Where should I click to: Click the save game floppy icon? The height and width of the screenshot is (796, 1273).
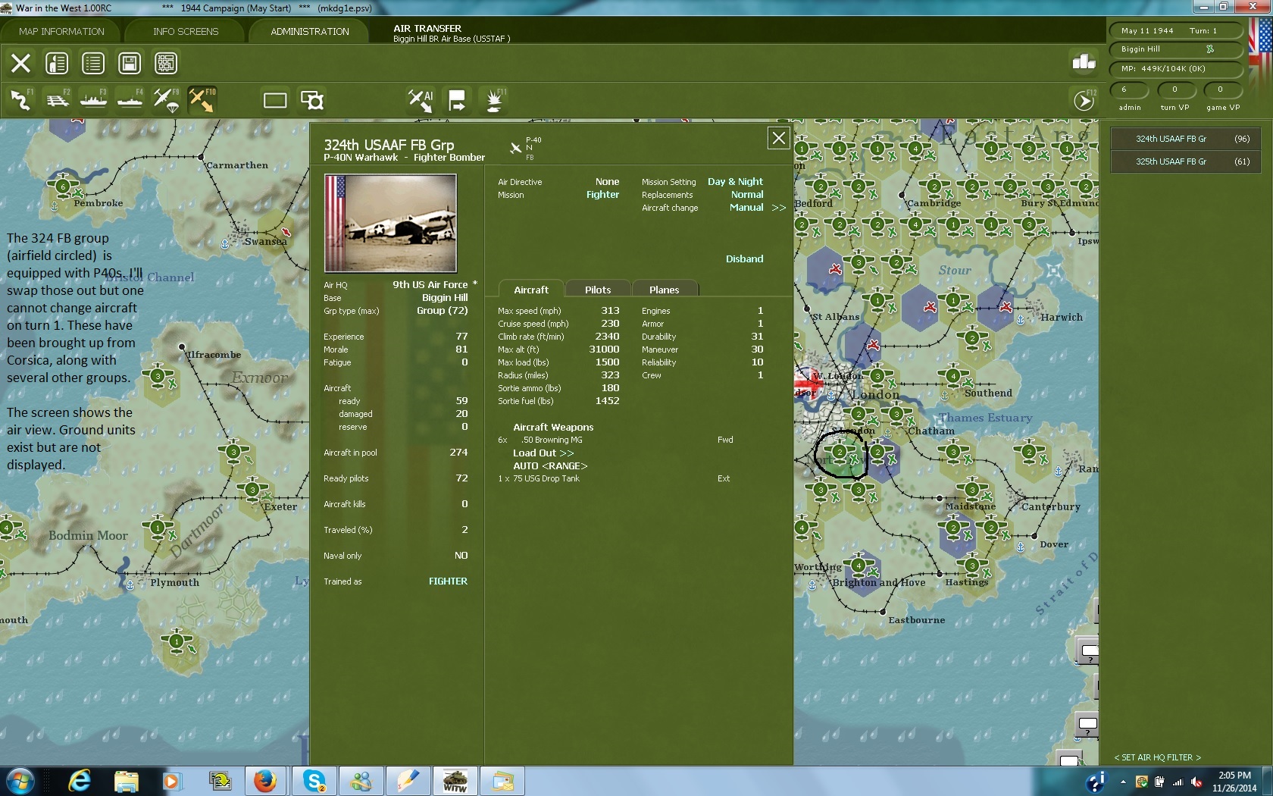click(130, 63)
